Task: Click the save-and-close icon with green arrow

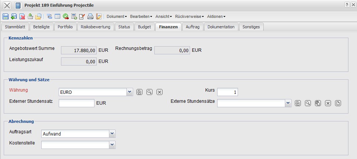Action: point(14,16)
